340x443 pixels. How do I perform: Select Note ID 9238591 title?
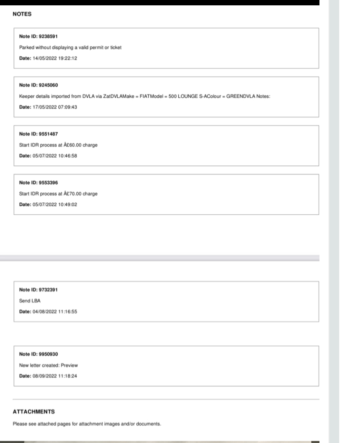coord(39,37)
